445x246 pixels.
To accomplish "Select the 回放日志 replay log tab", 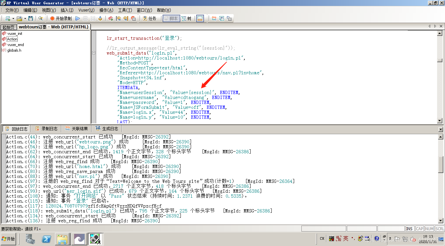I will [16, 129].
